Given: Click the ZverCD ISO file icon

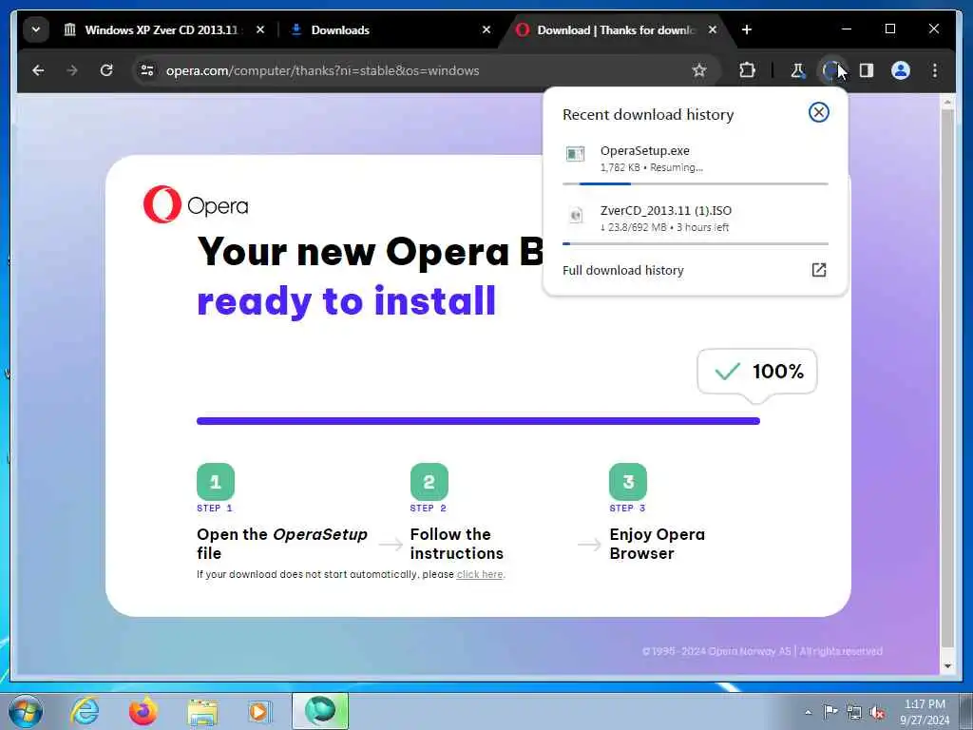Looking at the screenshot, I should point(576,215).
